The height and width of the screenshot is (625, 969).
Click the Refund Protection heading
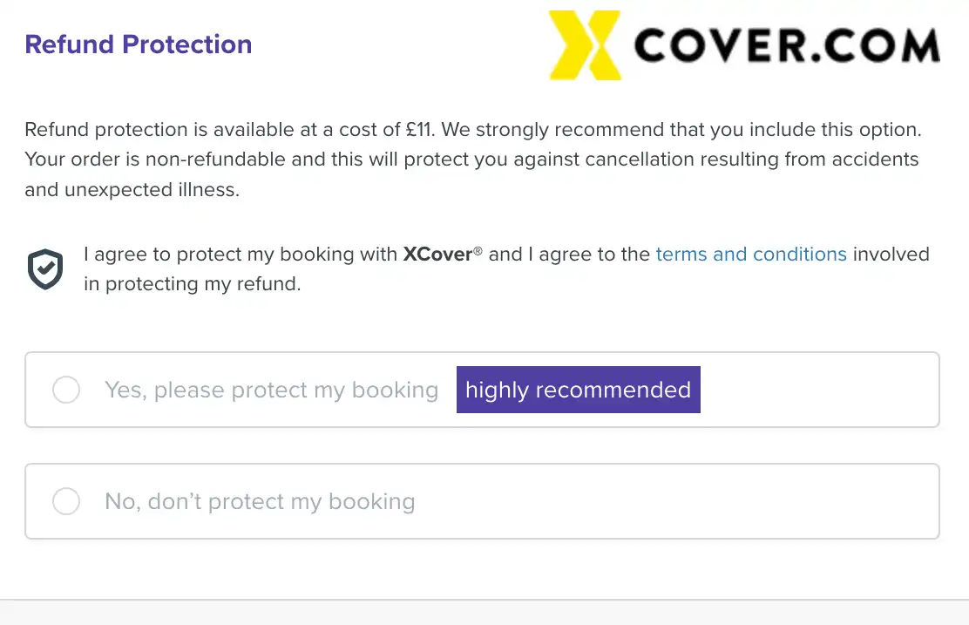point(138,44)
